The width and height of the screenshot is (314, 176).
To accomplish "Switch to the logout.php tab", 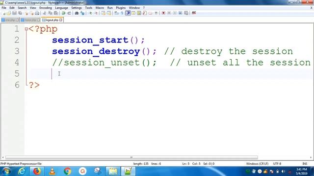I will point(52,20).
